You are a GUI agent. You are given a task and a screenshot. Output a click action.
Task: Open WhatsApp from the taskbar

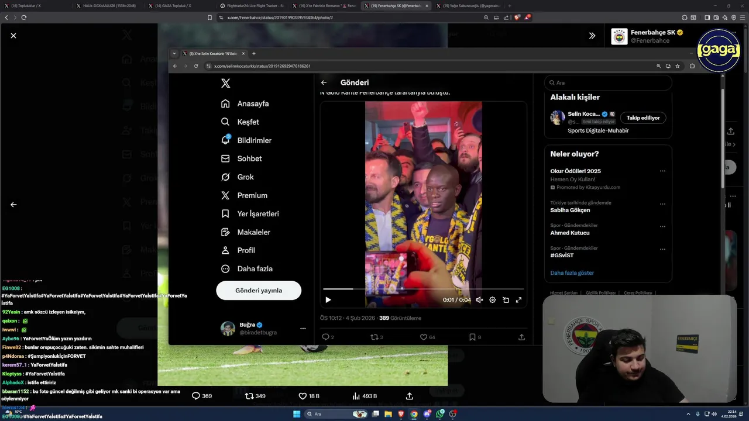[440, 414]
